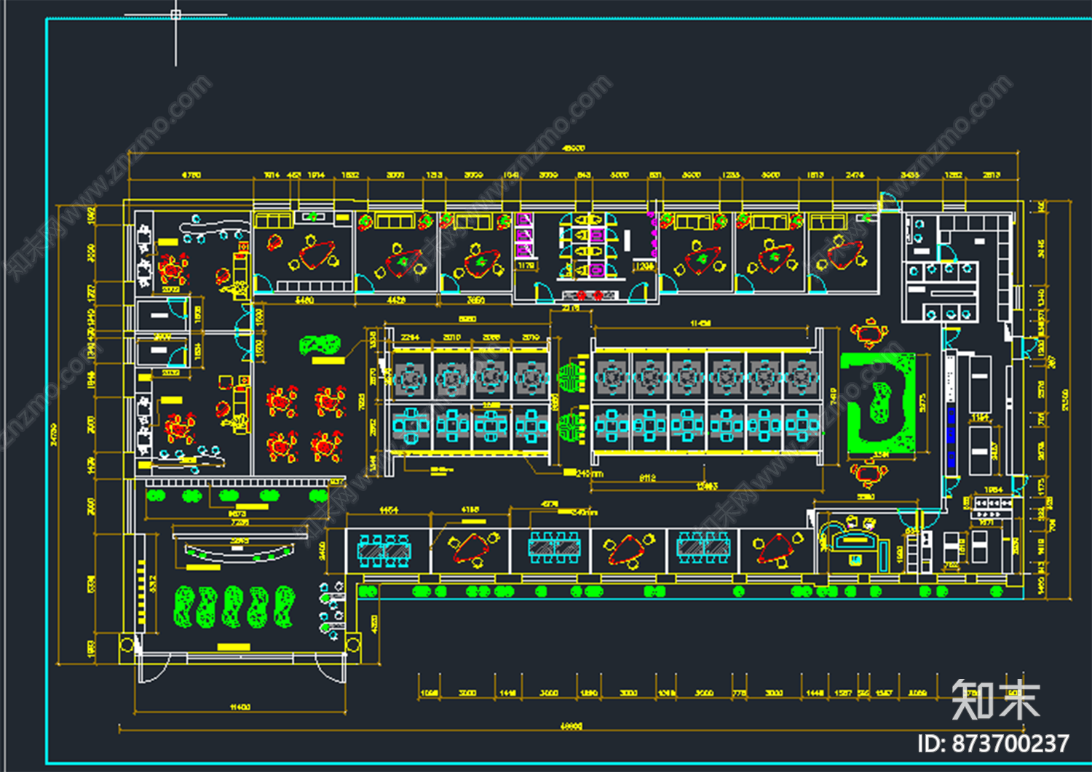Click the "ID: 873700237" label

pos(993,744)
